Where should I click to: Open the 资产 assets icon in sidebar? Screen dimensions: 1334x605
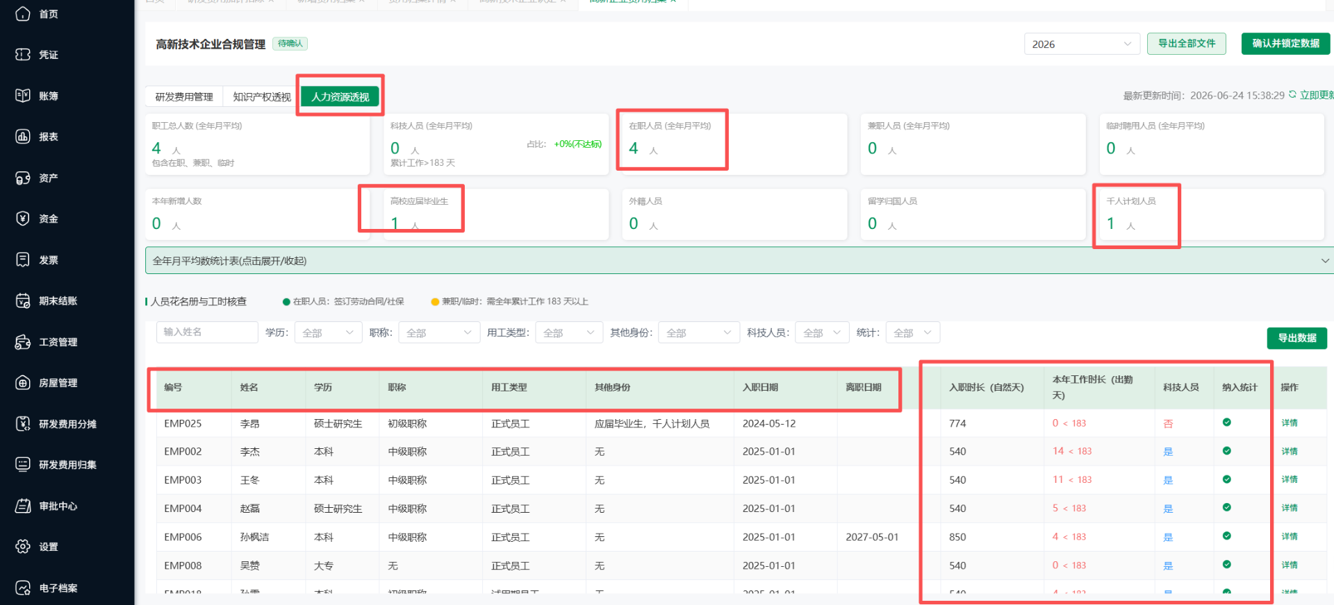coord(23,178)
